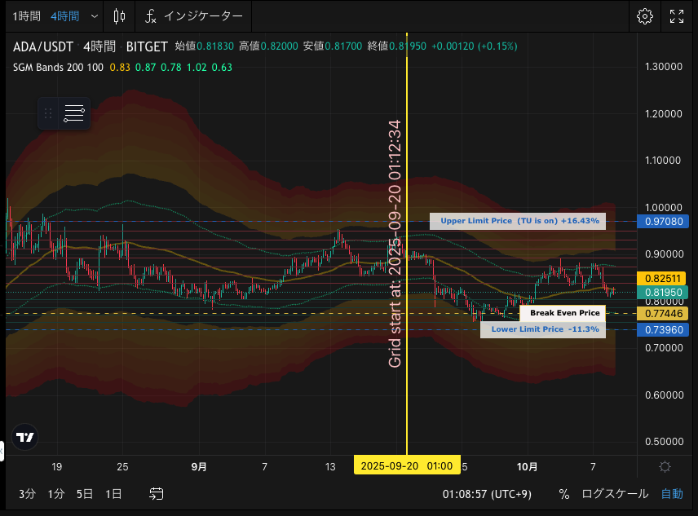Grab the floating toolbar drag handle

[48, 114]
